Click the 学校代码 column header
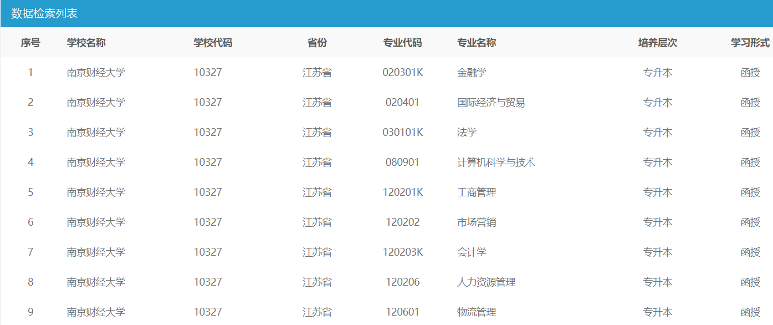Screen dimensions: 773x325 click(x=213, y=43)
